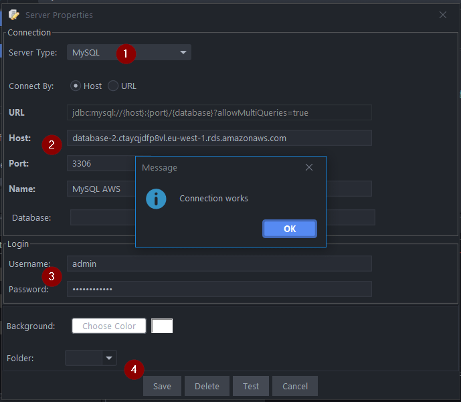Click the 'Server Type:' label
461x402 pixels.
click(x=33, y=53)
